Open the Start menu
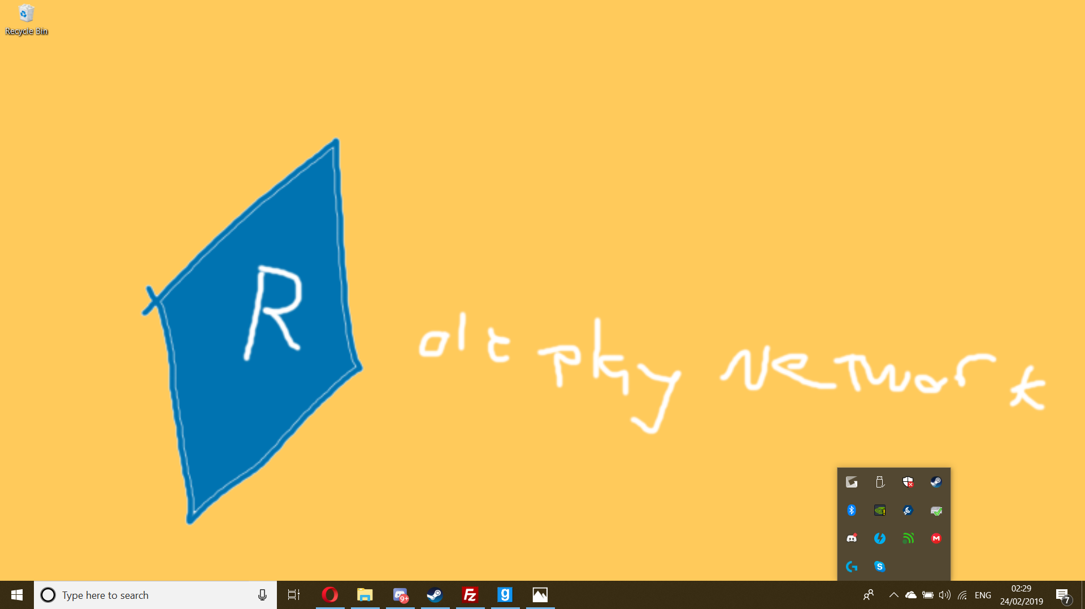The height and width of the screenshot is (609, 1085). 16,595
